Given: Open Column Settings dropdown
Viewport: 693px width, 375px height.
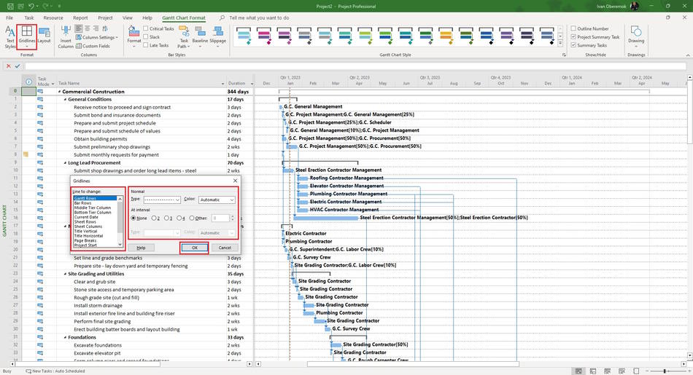Looking at the screenshot, I should tap(97, 38).
